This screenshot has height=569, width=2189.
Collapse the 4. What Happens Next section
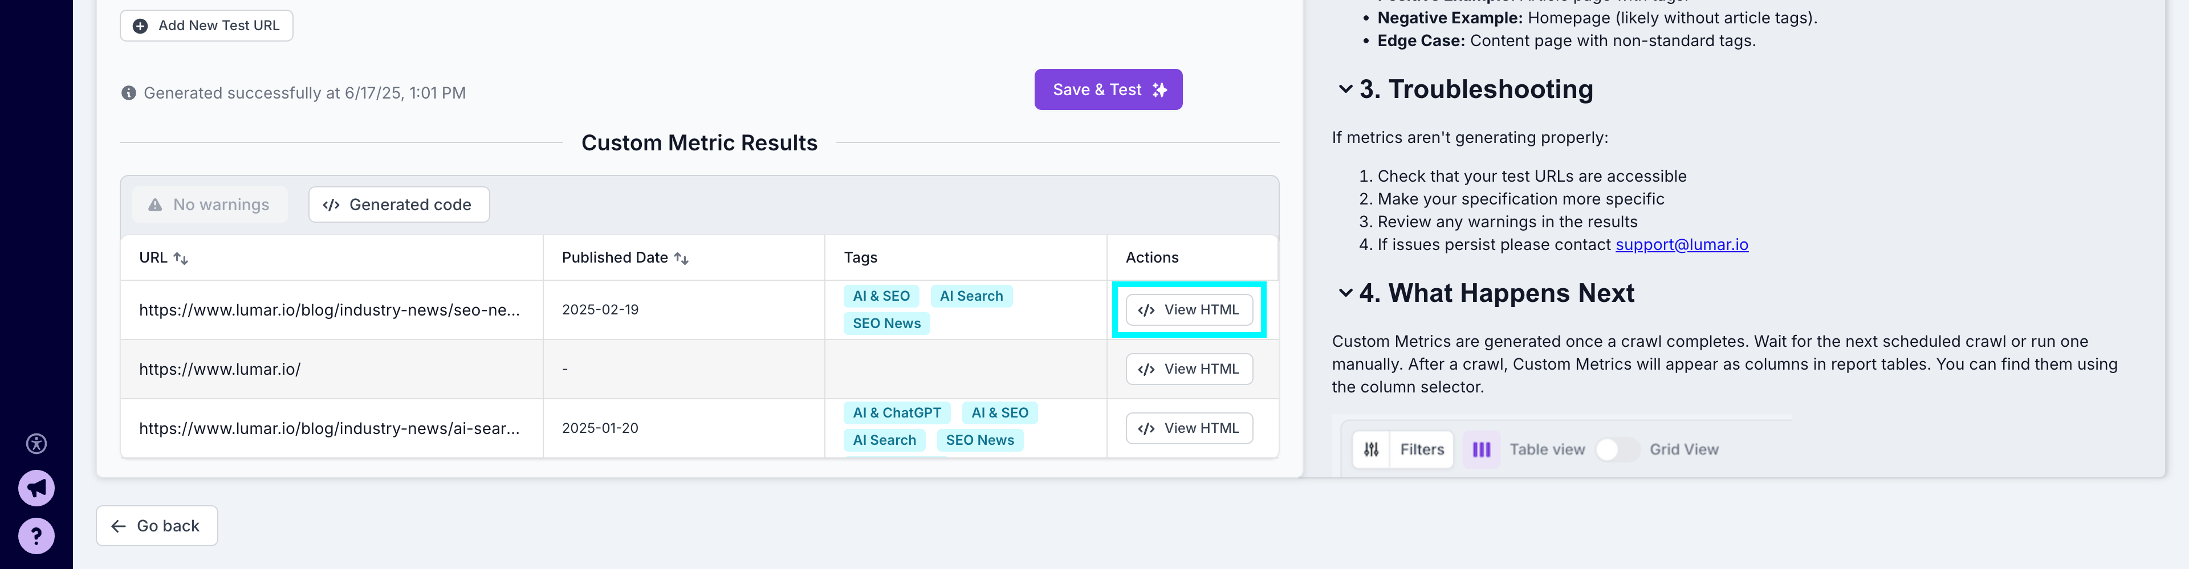click(1345, 293)
